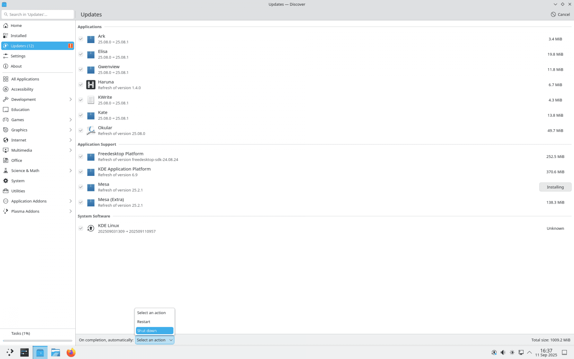Open Dolphin file manager from taskbar
The width and height of the screenshot is (574, 359).
coord(56,353)
